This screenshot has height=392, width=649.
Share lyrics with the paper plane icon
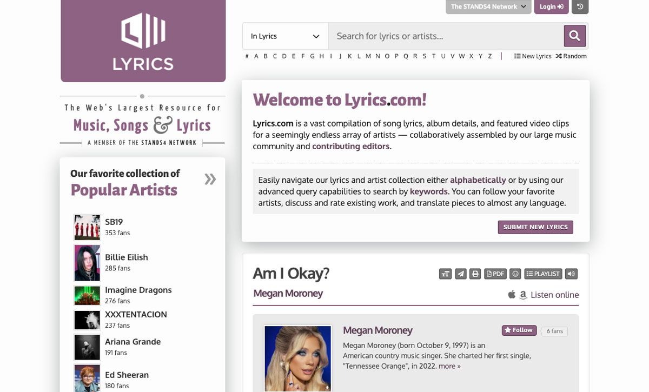click(460, 274)
